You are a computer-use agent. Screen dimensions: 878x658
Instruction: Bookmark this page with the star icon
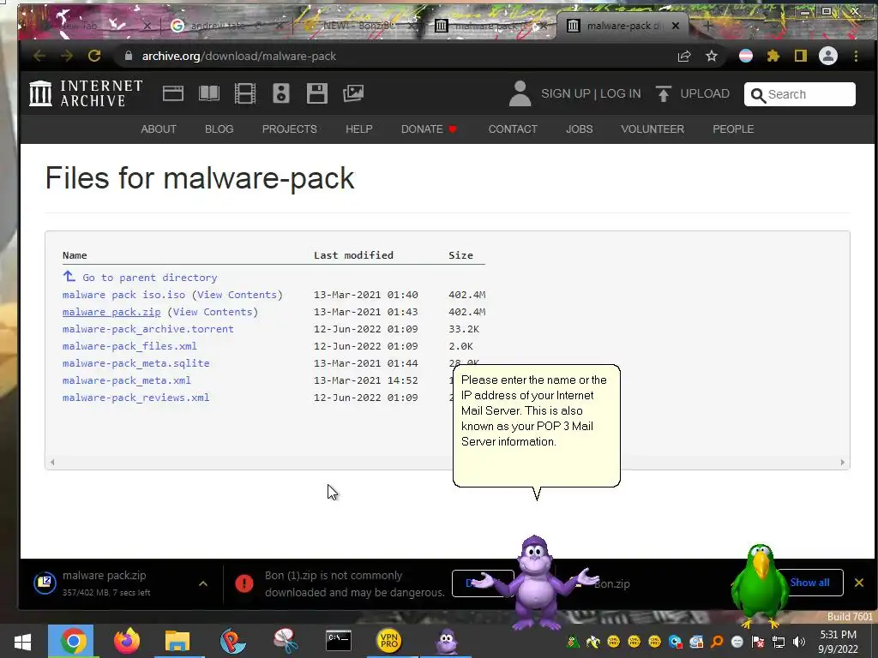[711, 56]
